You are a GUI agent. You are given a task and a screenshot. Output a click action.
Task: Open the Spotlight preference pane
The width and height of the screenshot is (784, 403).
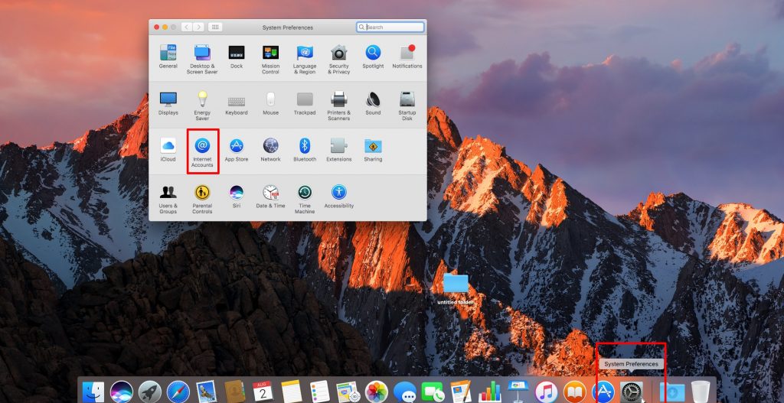pyautogui.click(x=373, y=57)
